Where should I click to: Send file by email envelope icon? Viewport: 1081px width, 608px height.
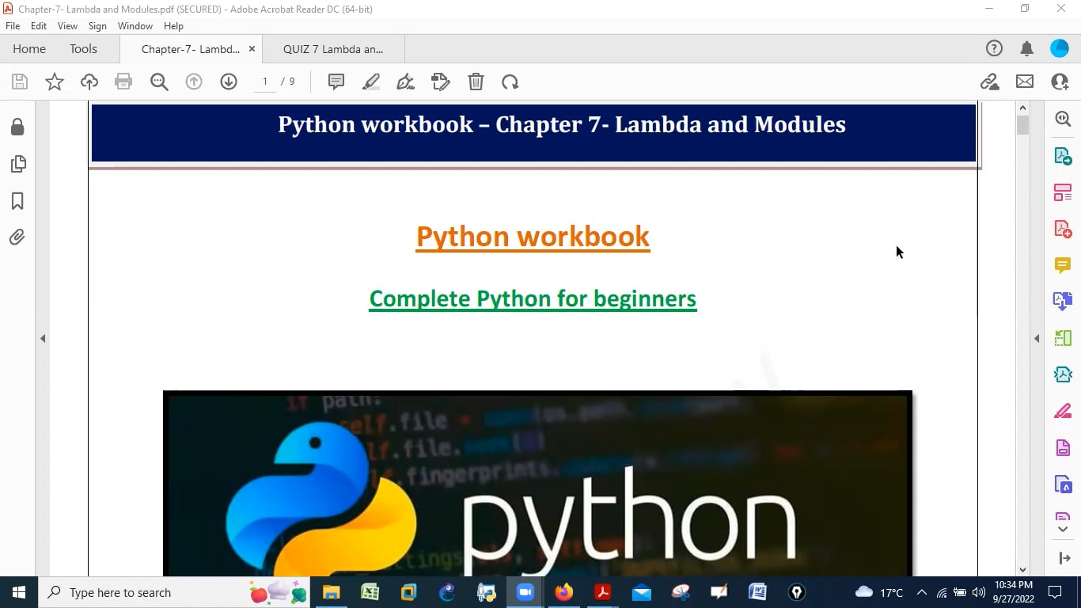1025,82
